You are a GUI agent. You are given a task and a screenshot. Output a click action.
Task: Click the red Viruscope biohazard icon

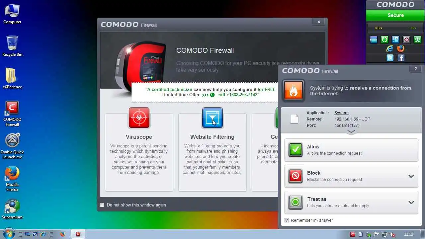[139, 118]
